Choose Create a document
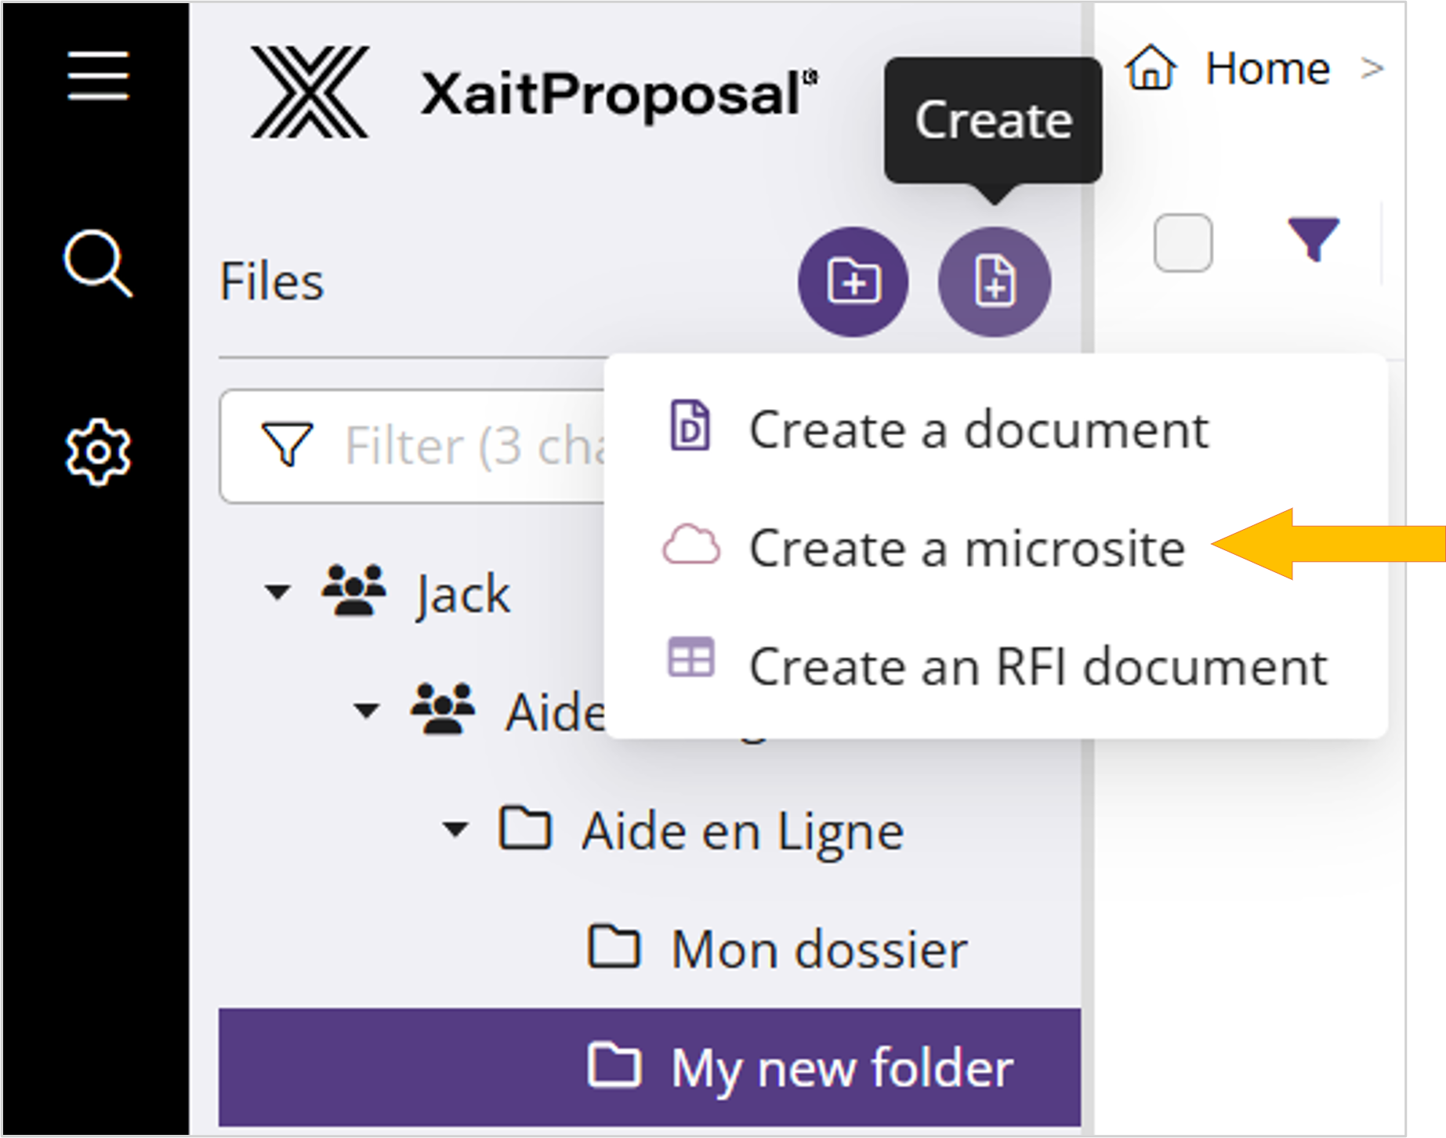Viewport: 1446px width, 1138px height. click(x=977, y=429)
